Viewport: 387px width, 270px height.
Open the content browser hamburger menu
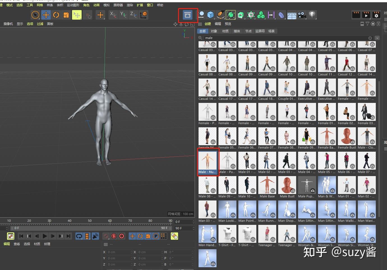pos(200,24)
